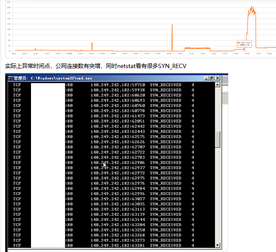Click the cmd.exe window title bar

(108, 78)
